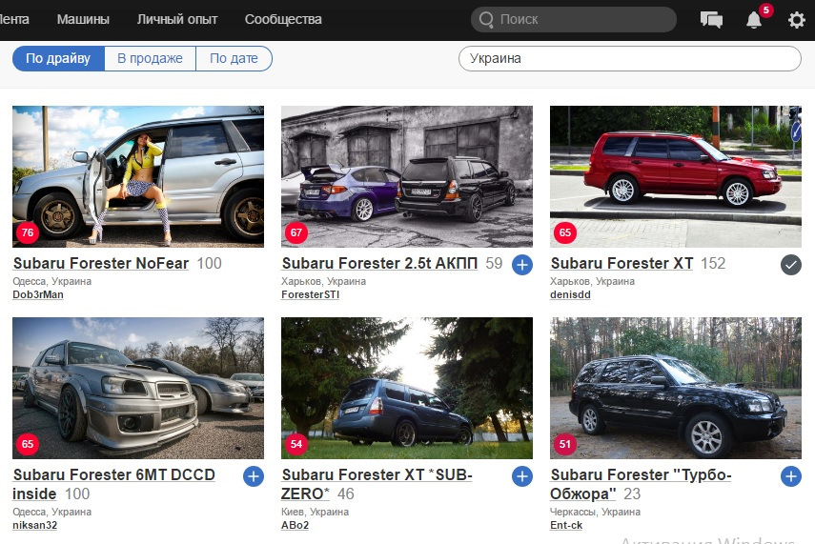Viewport: 815px width, 544px height.
Task: Follow Subaru Forester 6MT DCCD inside
Action: point(254,476)
